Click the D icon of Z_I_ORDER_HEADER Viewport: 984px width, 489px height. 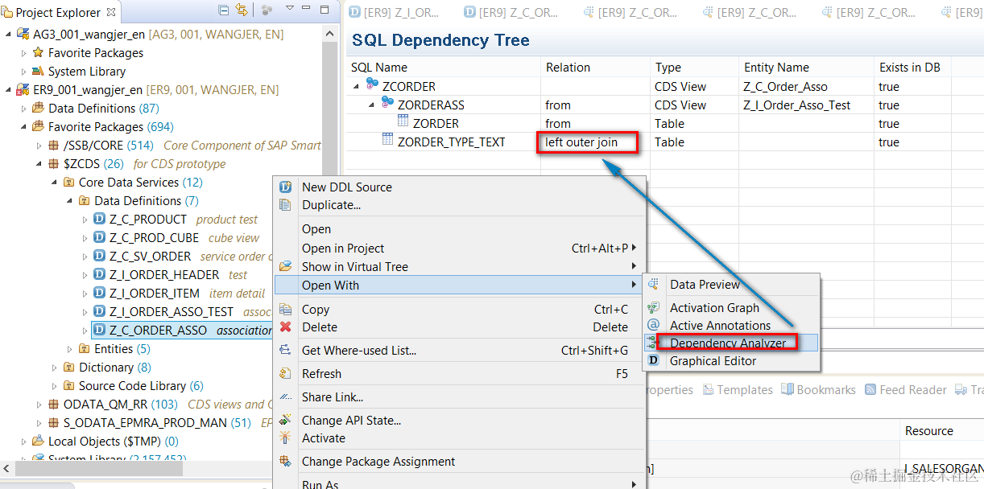[x=100, y=274]
